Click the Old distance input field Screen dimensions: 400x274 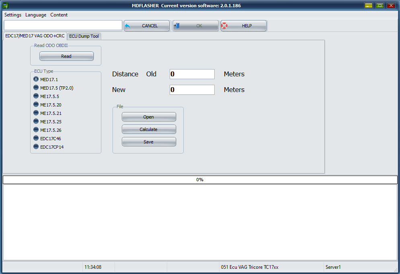192,74
